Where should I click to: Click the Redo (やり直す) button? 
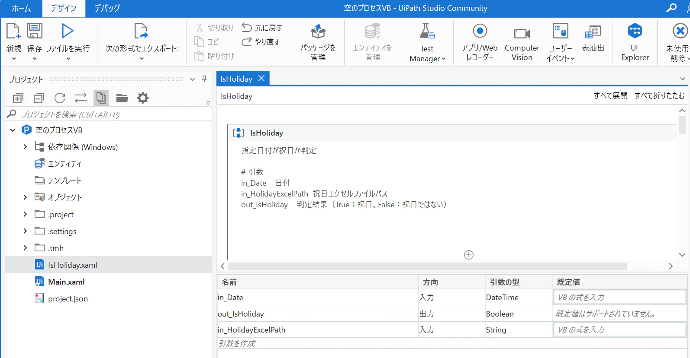261,41
